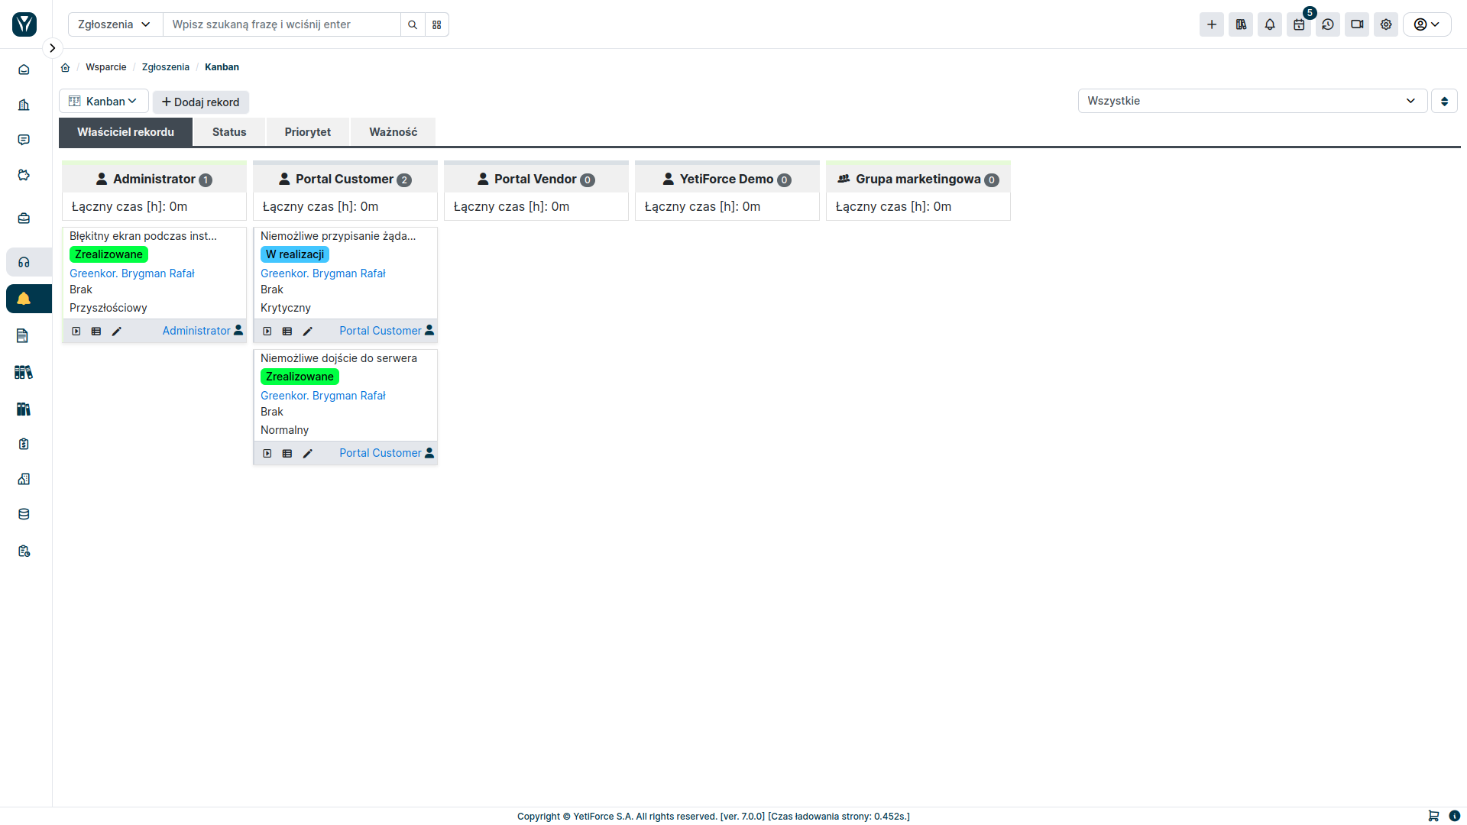This screenshot has height=825, width=1467.
Task: Expand the left sidebar with chevron
Action: (52, 48)
